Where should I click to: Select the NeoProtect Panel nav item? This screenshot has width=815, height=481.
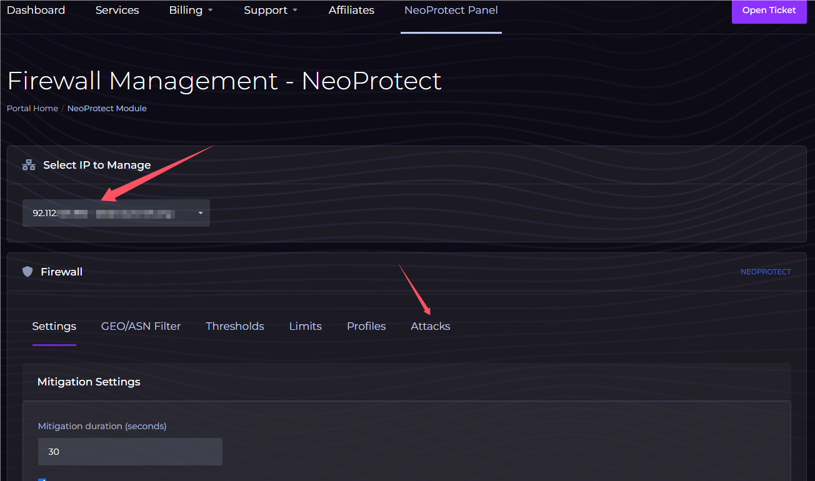451,10
